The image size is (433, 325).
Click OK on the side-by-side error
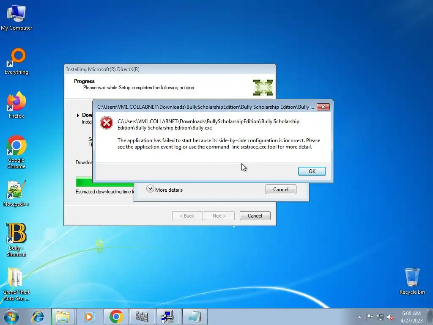[x=312, y=171]
